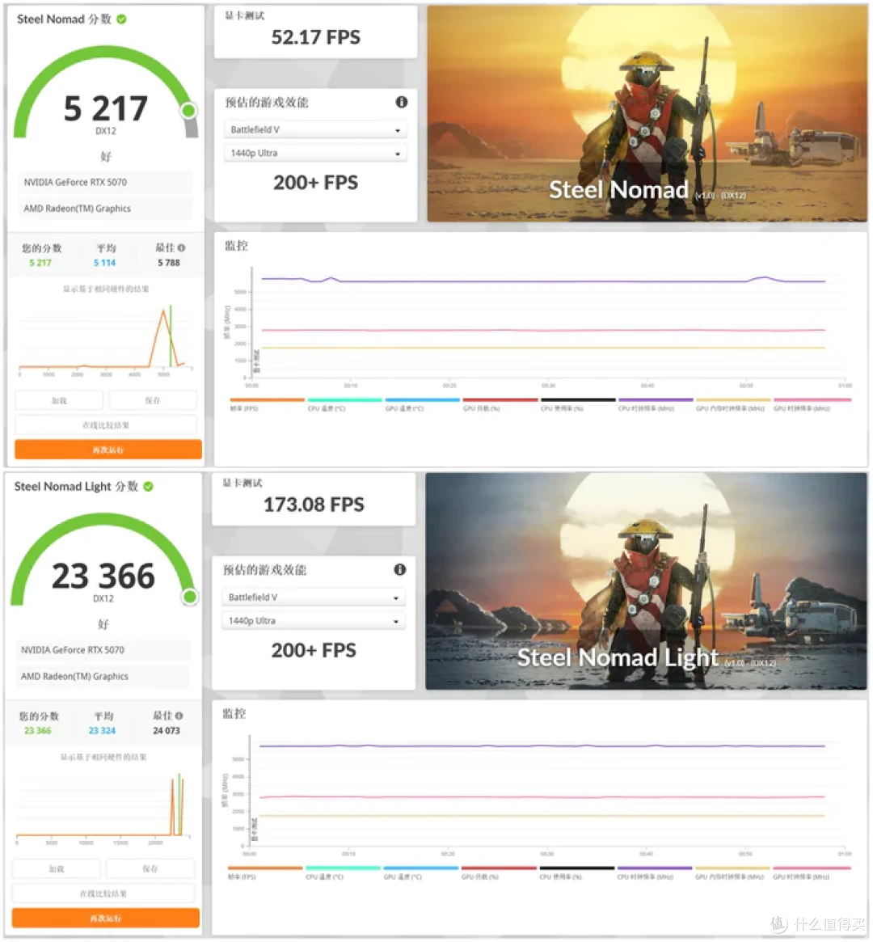
Task: Click best score value 24 073
Action: (x=167, y=730)
